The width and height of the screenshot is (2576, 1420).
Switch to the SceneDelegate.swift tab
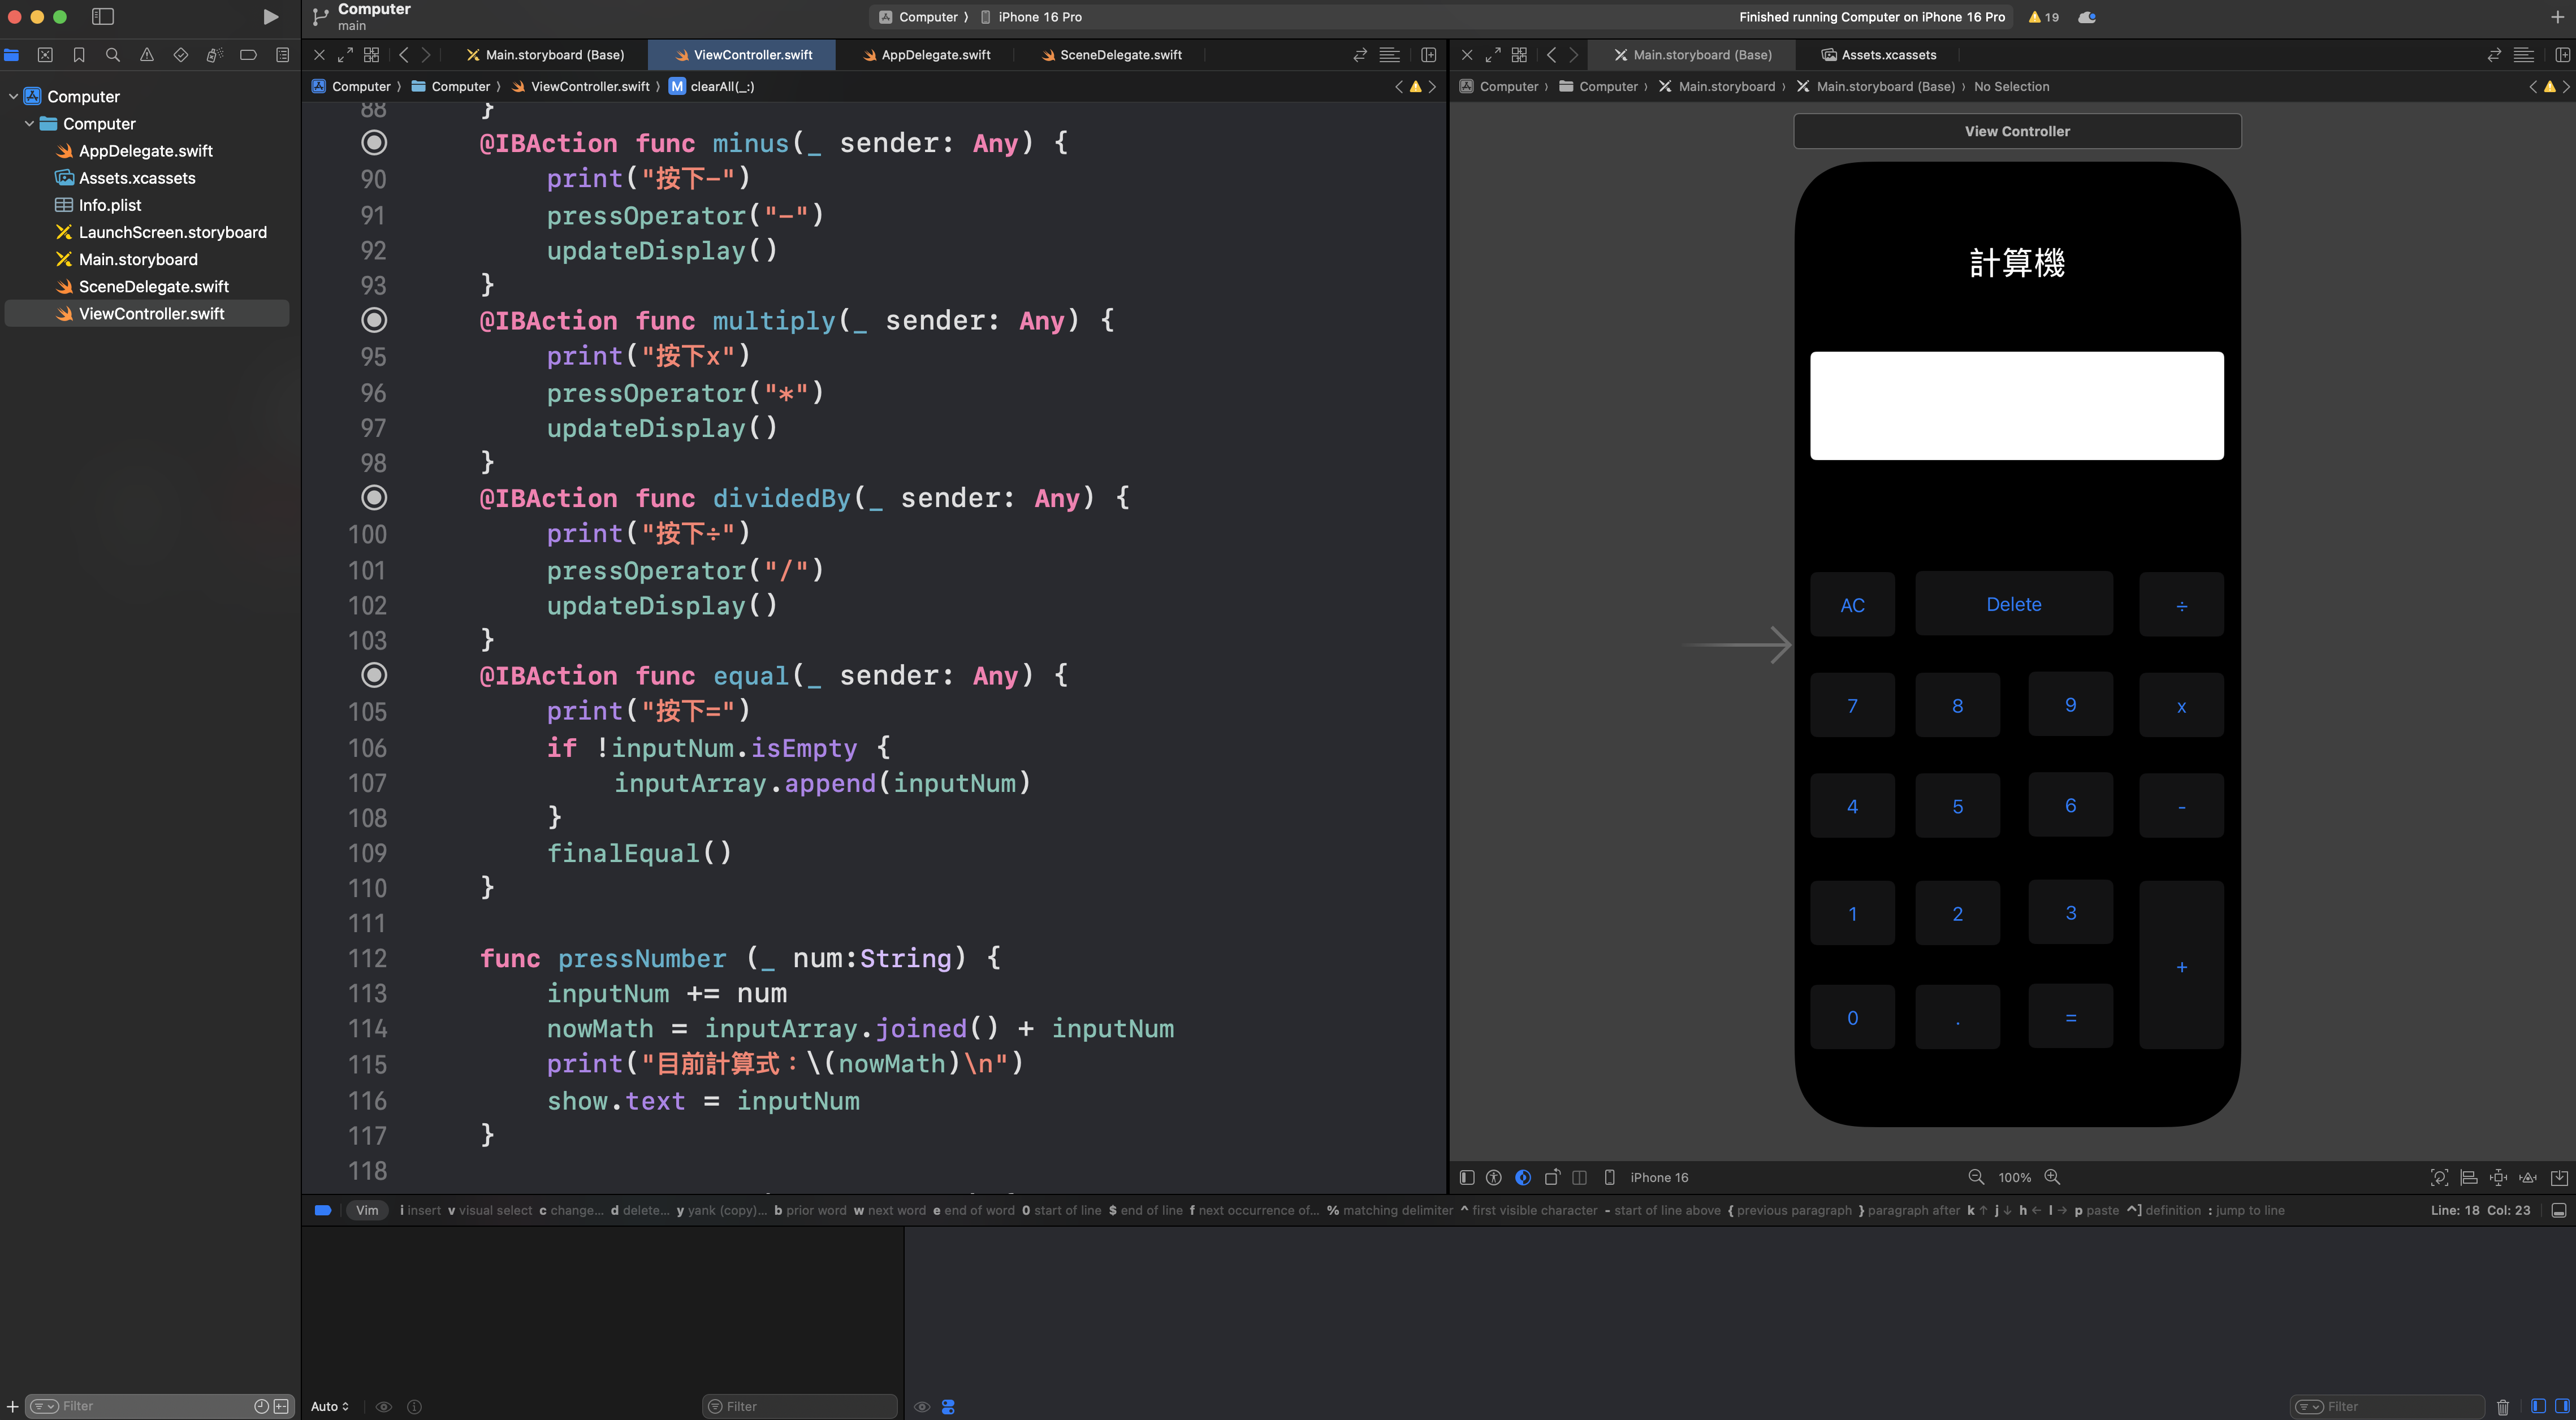point(1111,55)
